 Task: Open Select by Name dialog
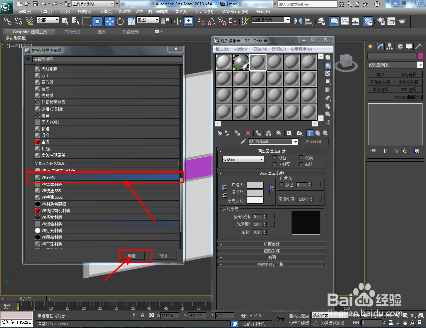point(76,22)
